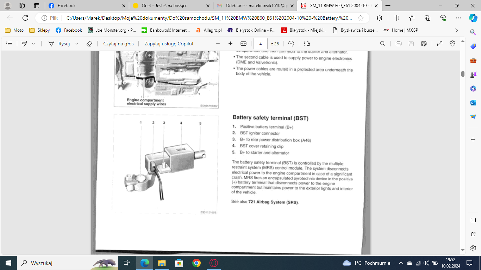Viewport: 481px width, 270px height.
Task: Select the eraser tool in PDF toolbar
Action: pyautogui.click(x=89, y=44)
